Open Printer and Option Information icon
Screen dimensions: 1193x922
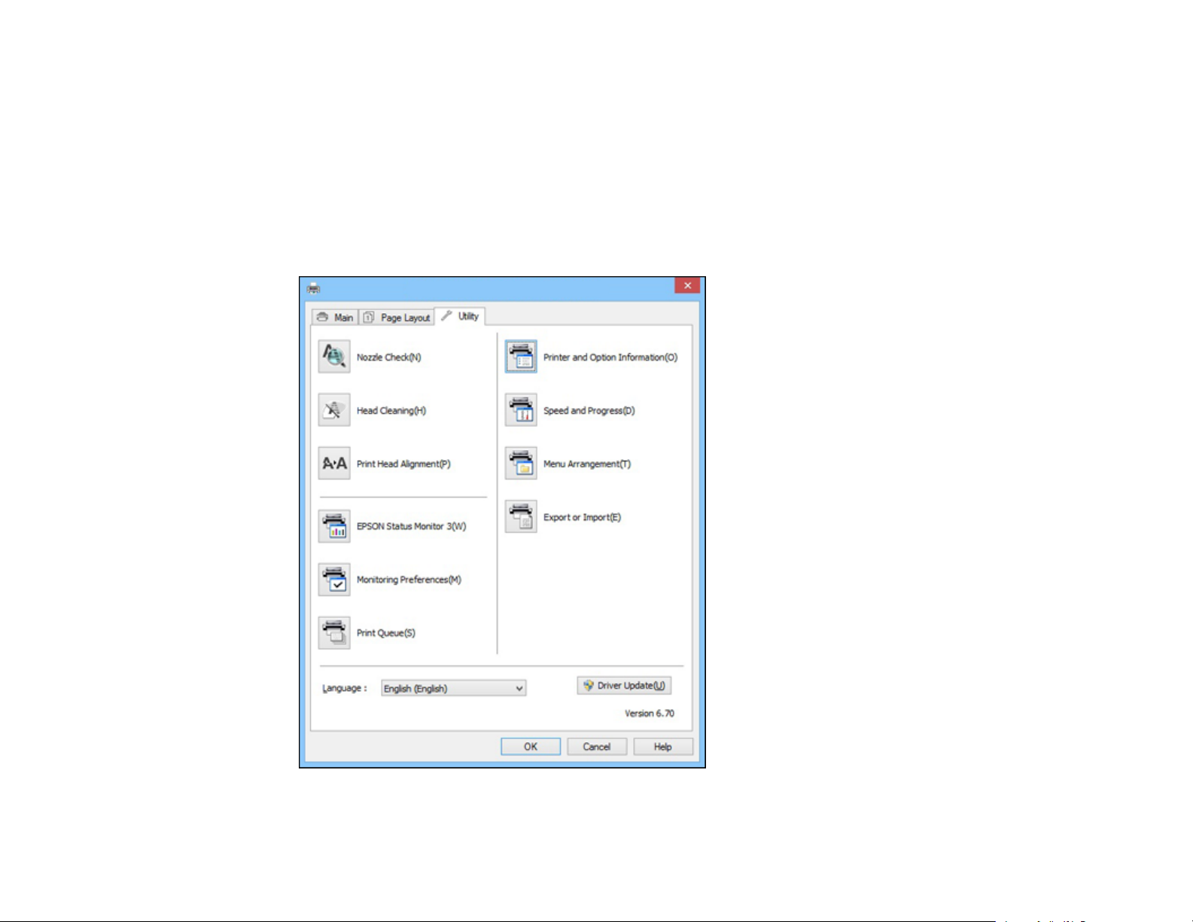[521, 357]
